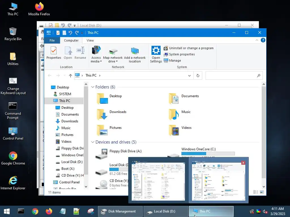Collapse Devices and drives section
The width and height of the screenshot is (290, 217).
pyautogui.click(x=93, y=142)
